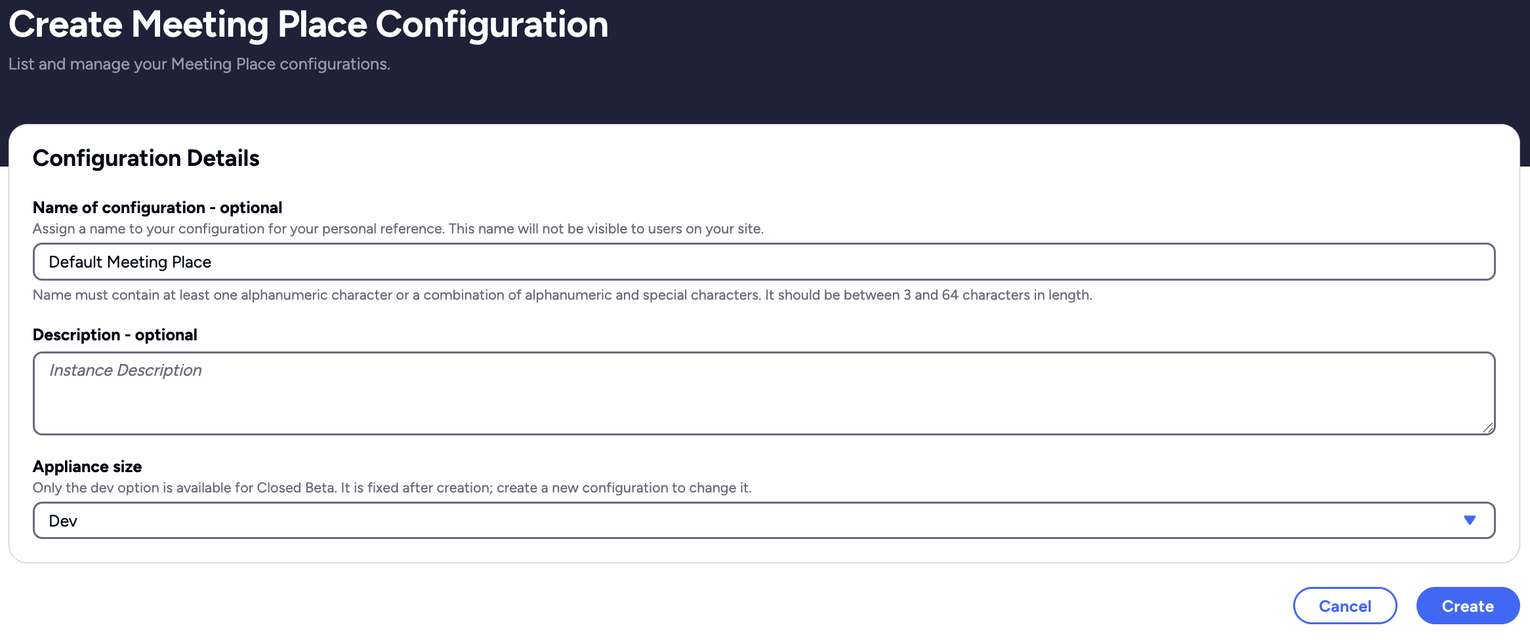Screen dimensions: 1530x640
Task: Click the List and manage subtitle text
Action: click(x=199, y=64)
